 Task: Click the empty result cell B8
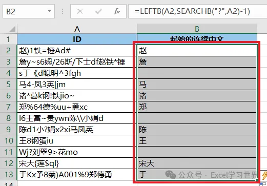tap(197, 118)
